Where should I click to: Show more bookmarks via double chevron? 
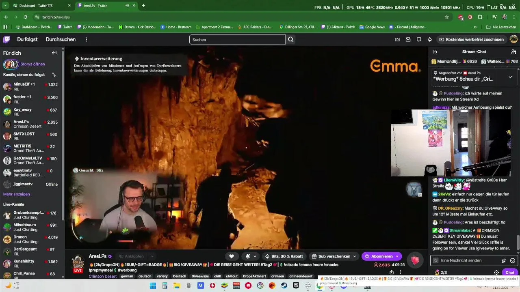(475, 27)
